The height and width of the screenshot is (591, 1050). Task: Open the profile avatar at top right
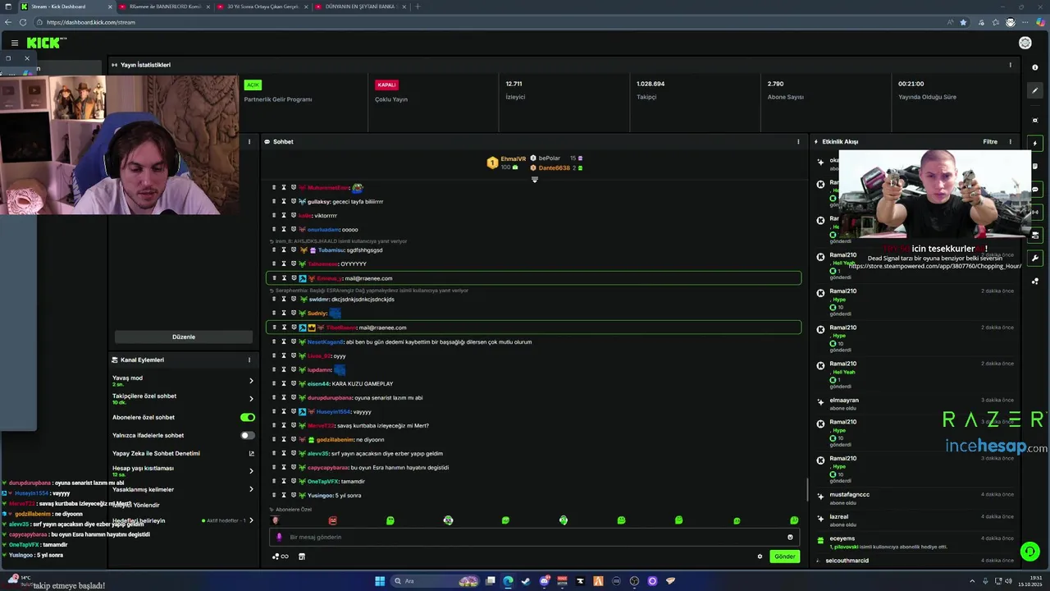[1025, 43]
